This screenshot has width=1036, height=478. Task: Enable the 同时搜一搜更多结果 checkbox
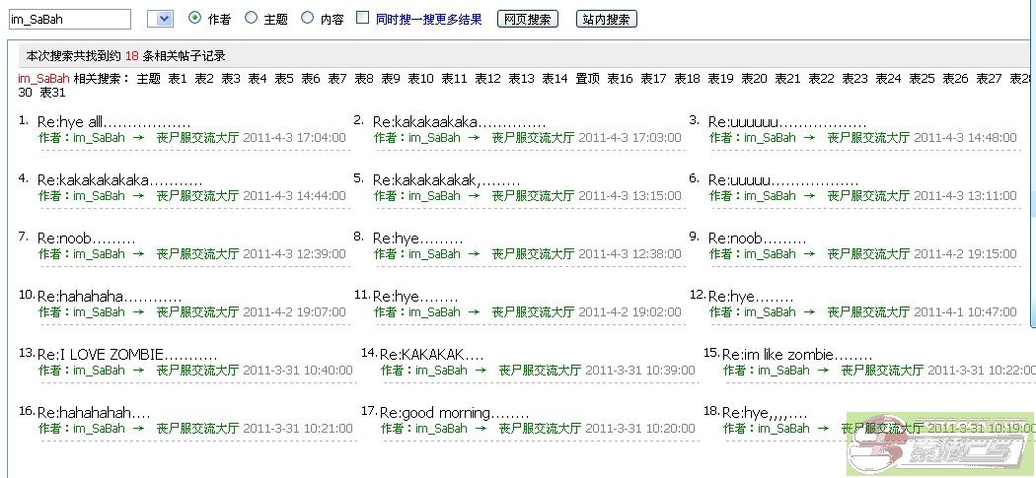click(363, 18)
